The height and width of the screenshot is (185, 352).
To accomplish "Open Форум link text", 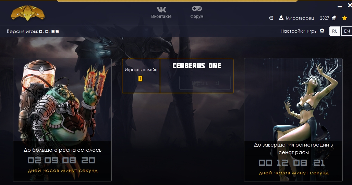I will [x=197, y=16].
